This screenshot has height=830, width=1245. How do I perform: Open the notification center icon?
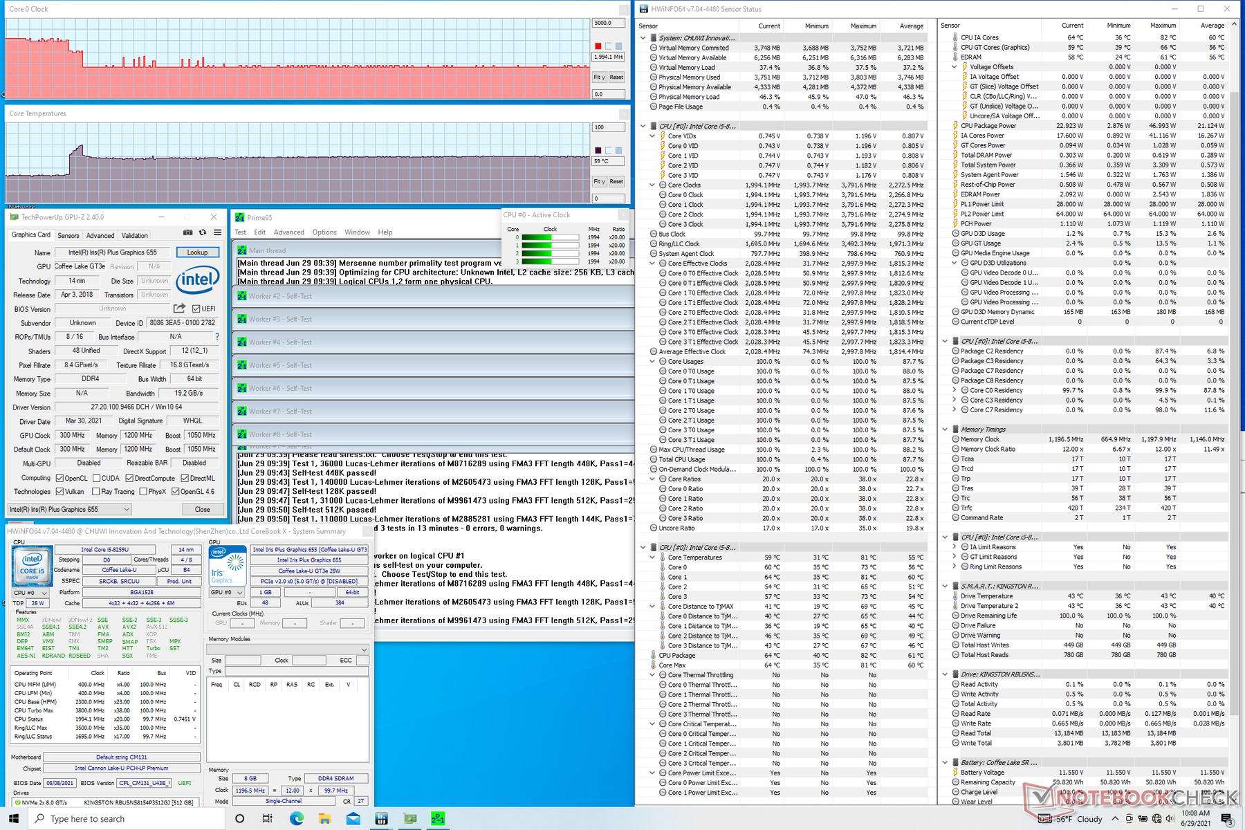tap(1227, 819)
